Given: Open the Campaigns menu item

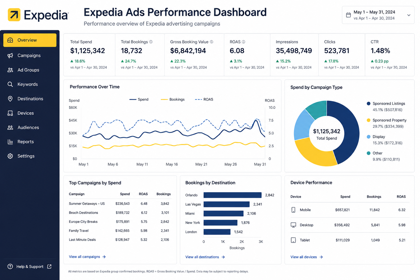Looking at the screenshot, I should pyautogui.click(x=30, y=56).
